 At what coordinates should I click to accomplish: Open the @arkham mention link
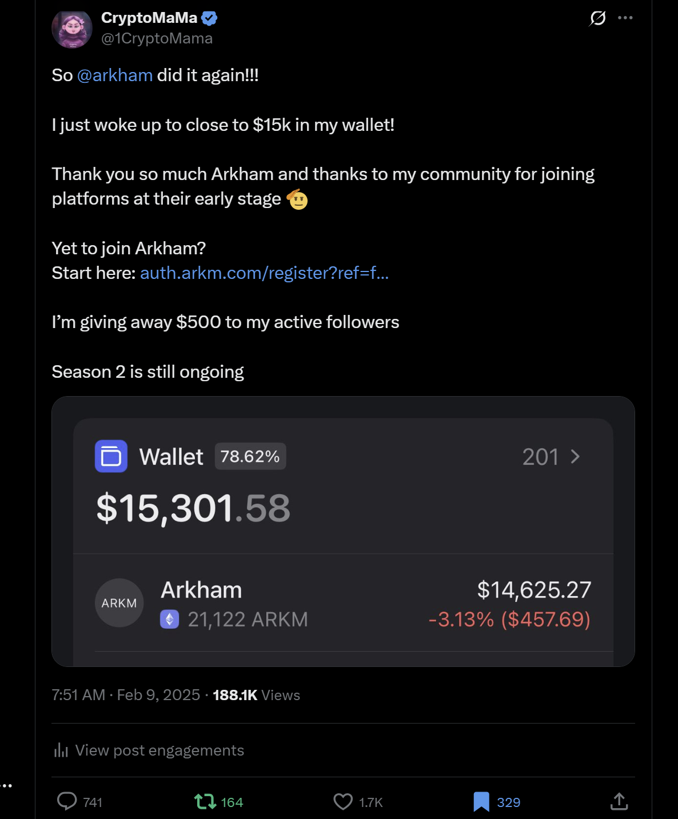(114, 75)
